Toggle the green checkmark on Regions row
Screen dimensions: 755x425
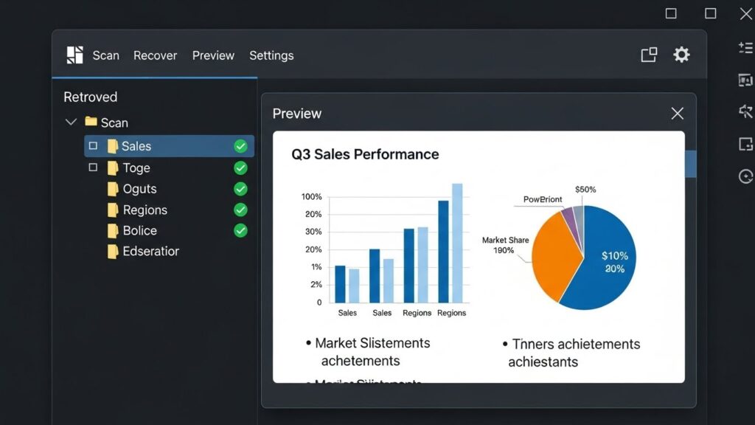(240, 210)
